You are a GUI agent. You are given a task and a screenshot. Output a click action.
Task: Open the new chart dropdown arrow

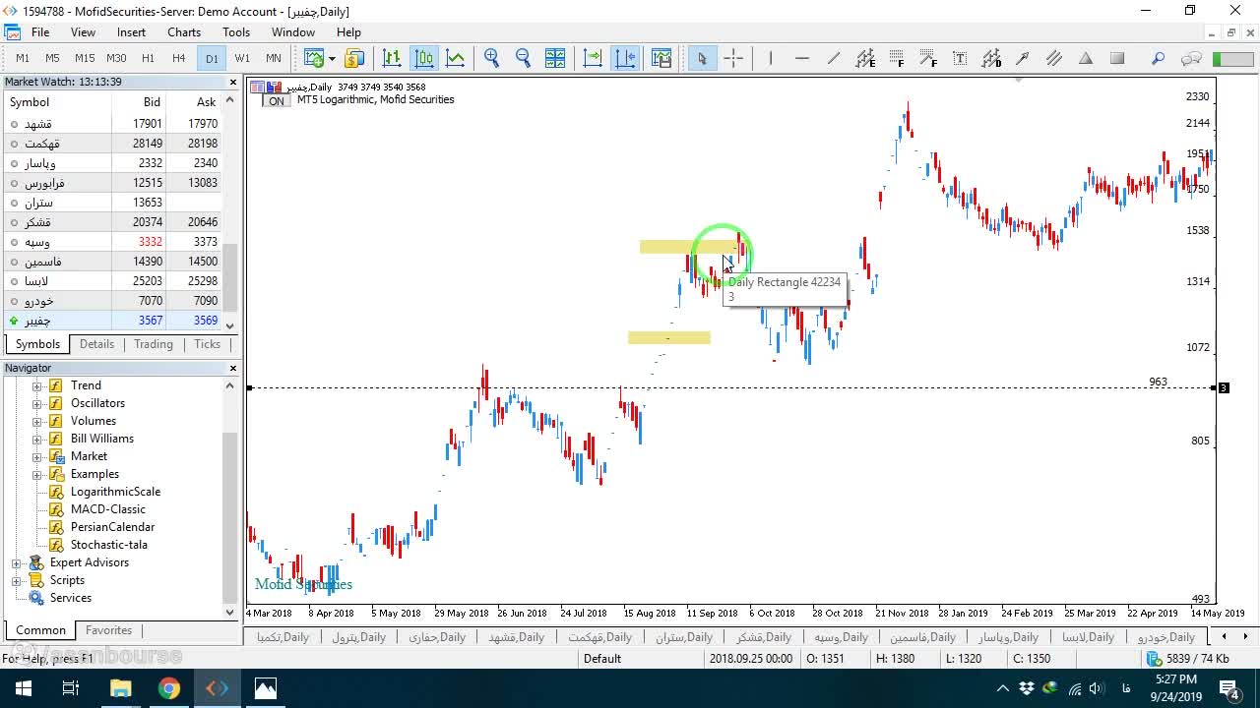(332, 58)
